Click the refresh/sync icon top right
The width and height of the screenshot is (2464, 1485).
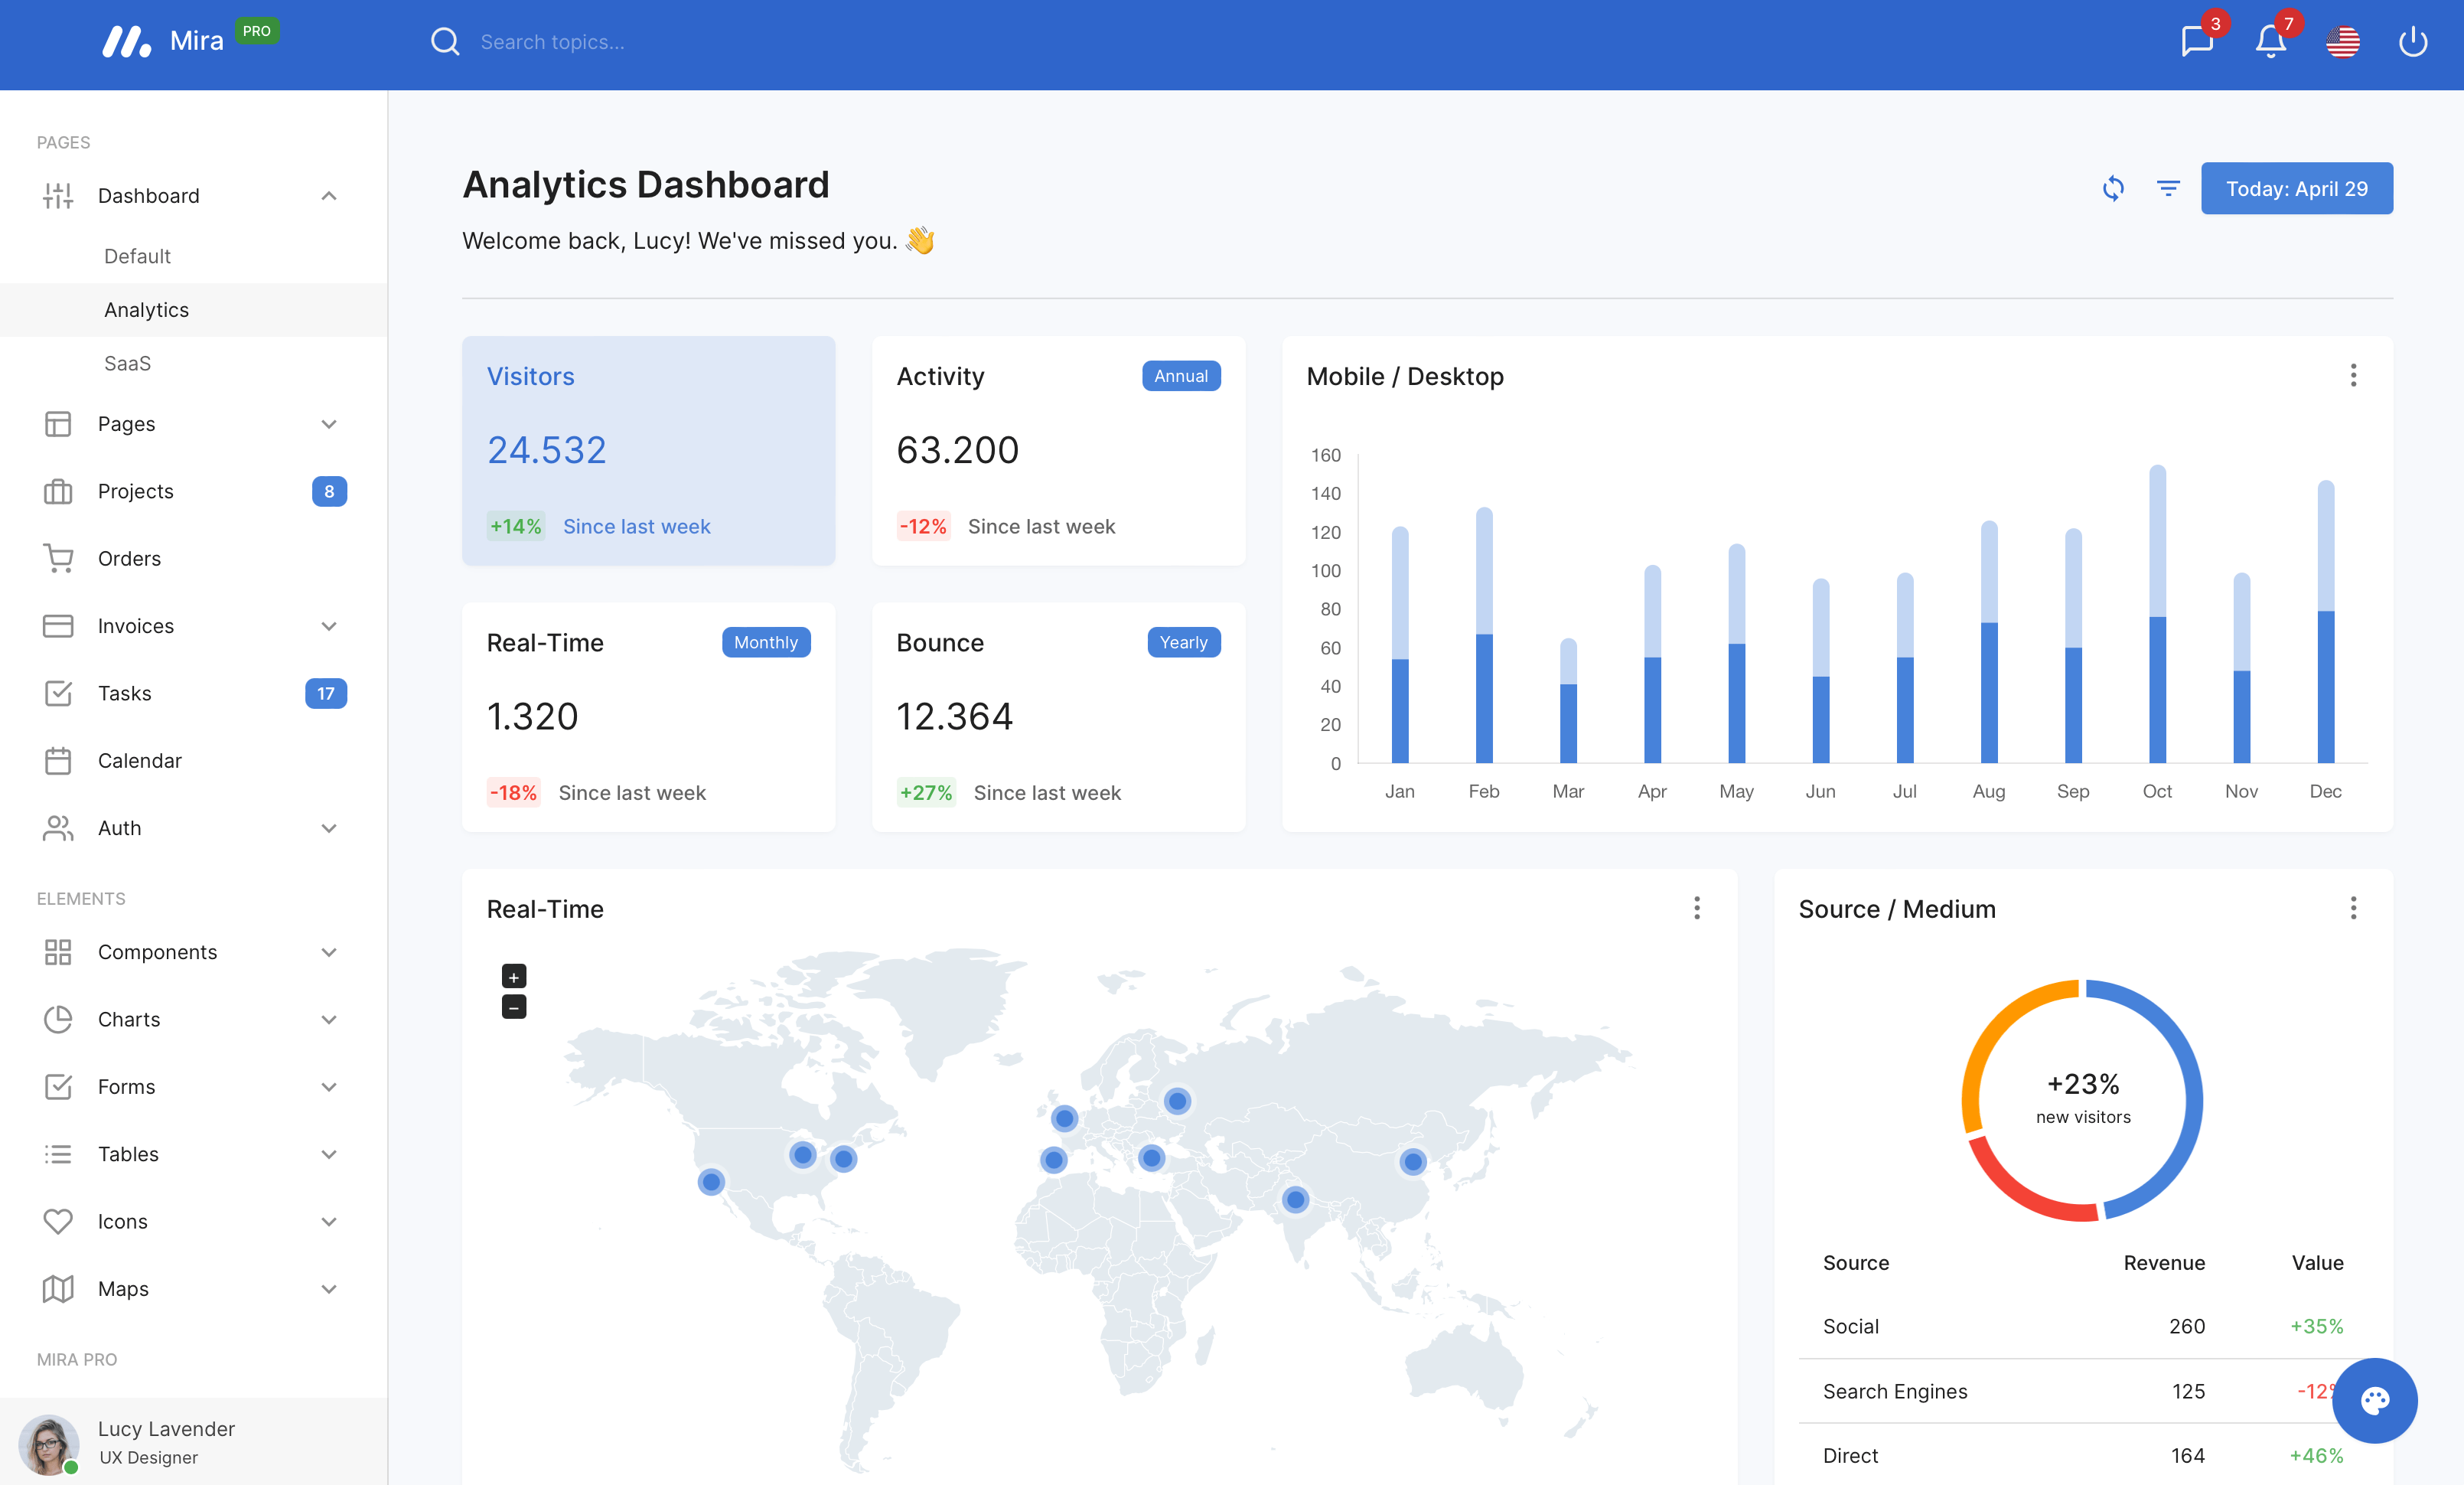click(2112, 187)
